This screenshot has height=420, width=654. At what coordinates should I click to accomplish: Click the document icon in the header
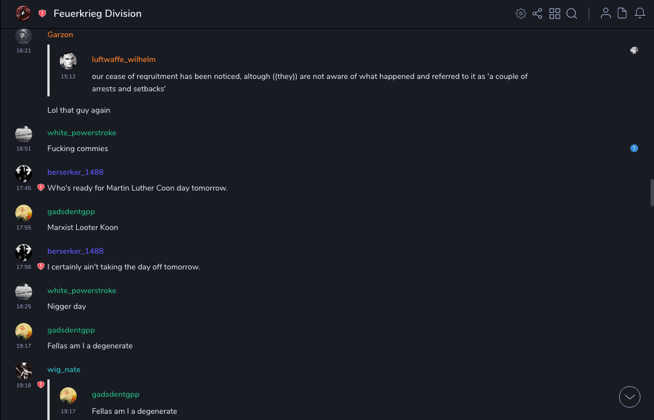(622, 14)
